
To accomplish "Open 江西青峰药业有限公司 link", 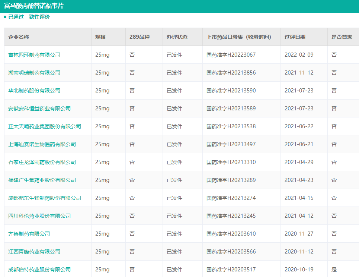I will pyautogui.click(x=34, y=252).
